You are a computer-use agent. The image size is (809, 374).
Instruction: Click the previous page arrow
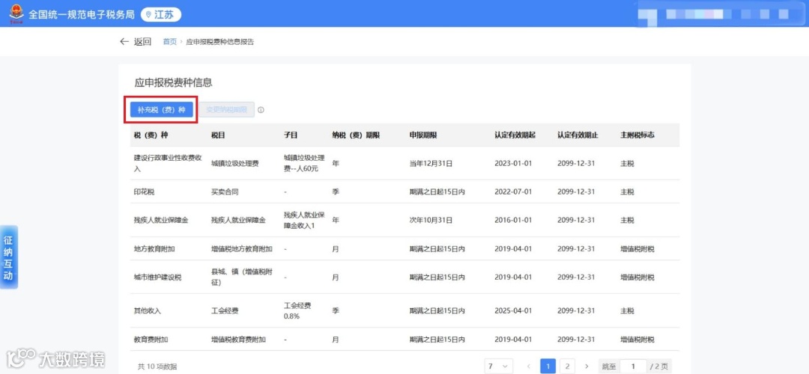coord(529,367)
